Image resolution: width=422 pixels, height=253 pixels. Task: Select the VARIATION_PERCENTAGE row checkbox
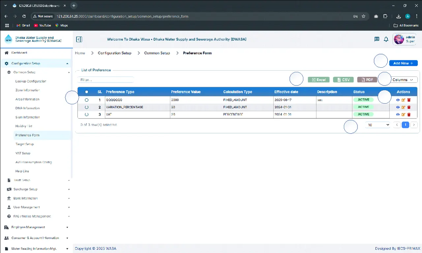pos(87,107)
